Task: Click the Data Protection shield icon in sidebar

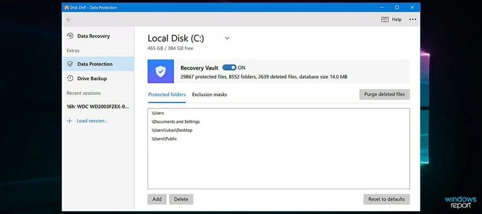Action: pos(70,64)
